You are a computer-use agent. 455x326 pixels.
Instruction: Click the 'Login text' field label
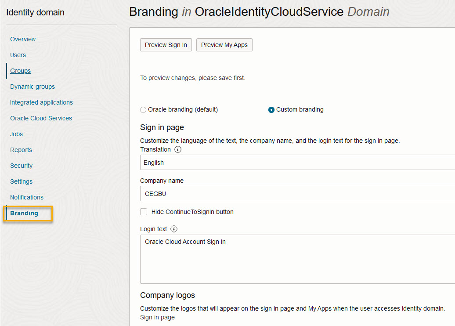tap(154, 229)
